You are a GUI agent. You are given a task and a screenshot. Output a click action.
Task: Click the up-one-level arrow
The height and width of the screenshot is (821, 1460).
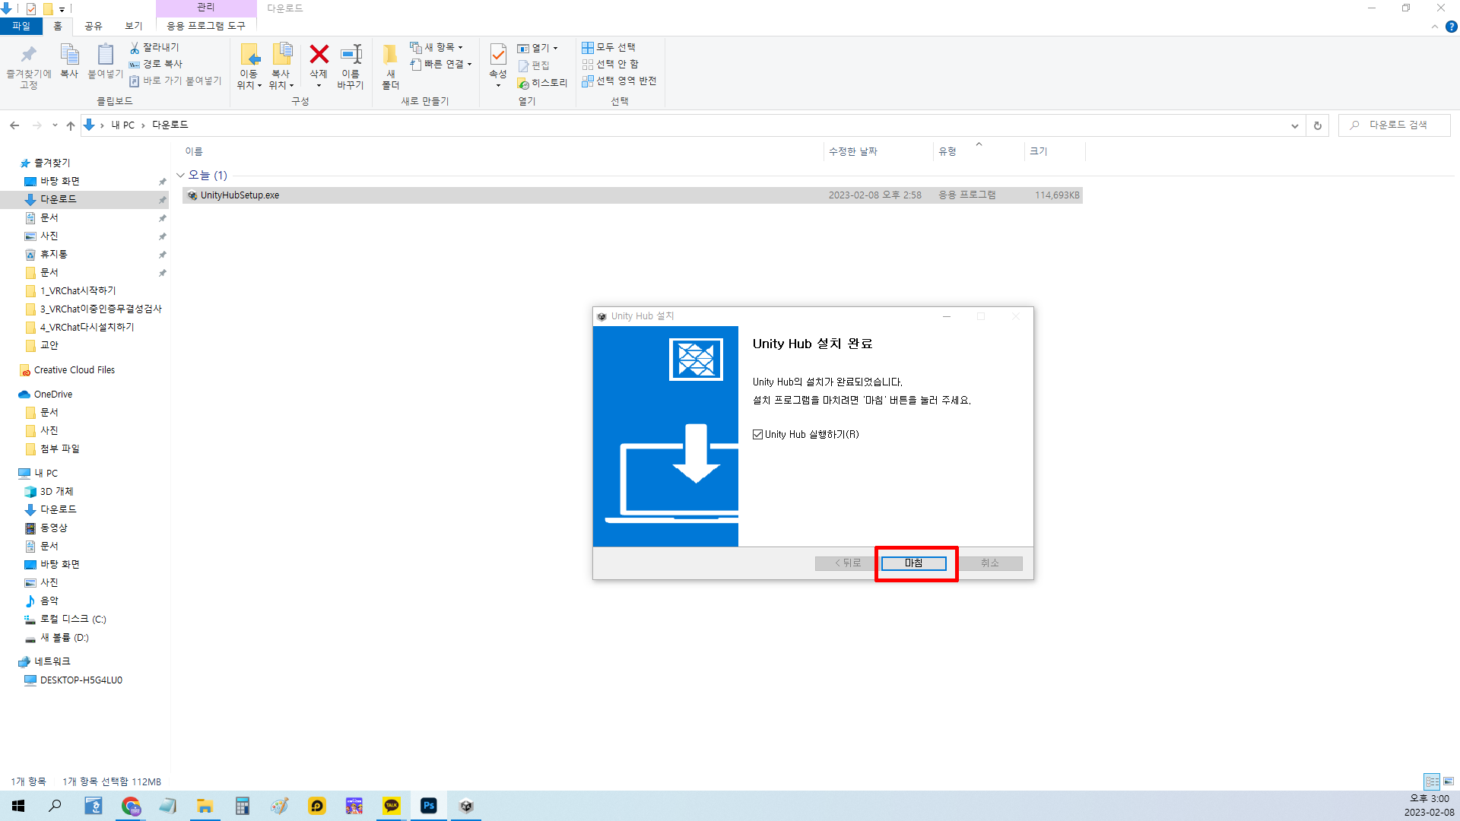pyautogui.click(x=71, y=125)
